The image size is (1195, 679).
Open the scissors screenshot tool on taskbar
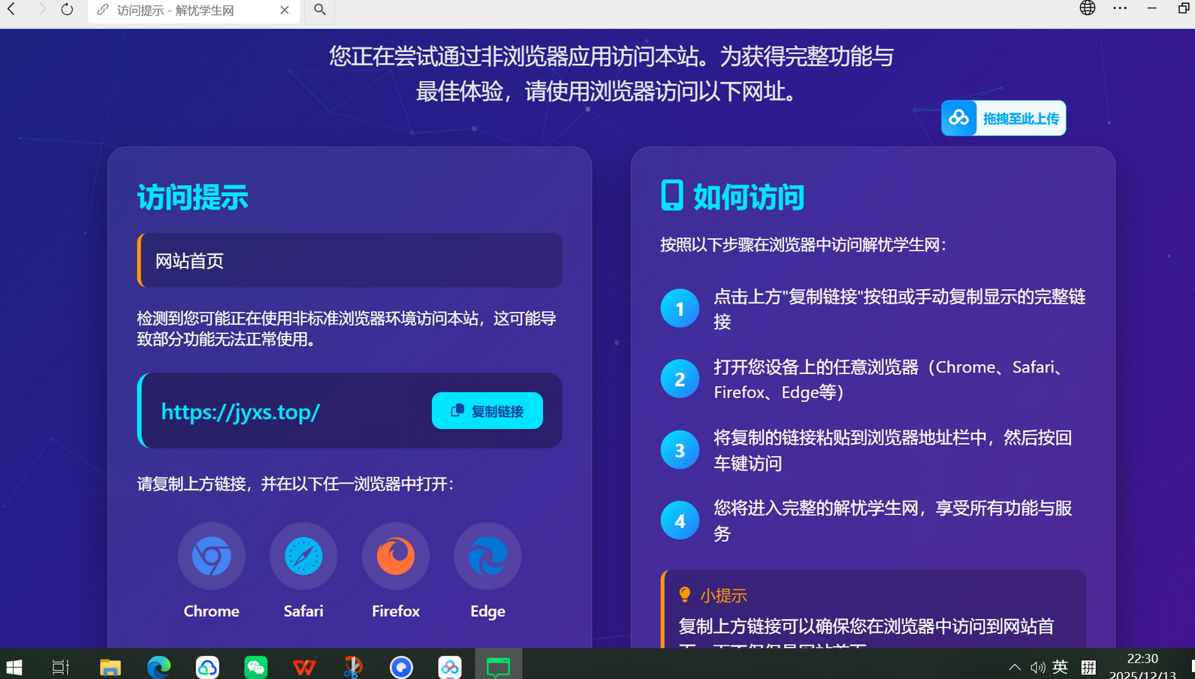[x=353, y=666]
